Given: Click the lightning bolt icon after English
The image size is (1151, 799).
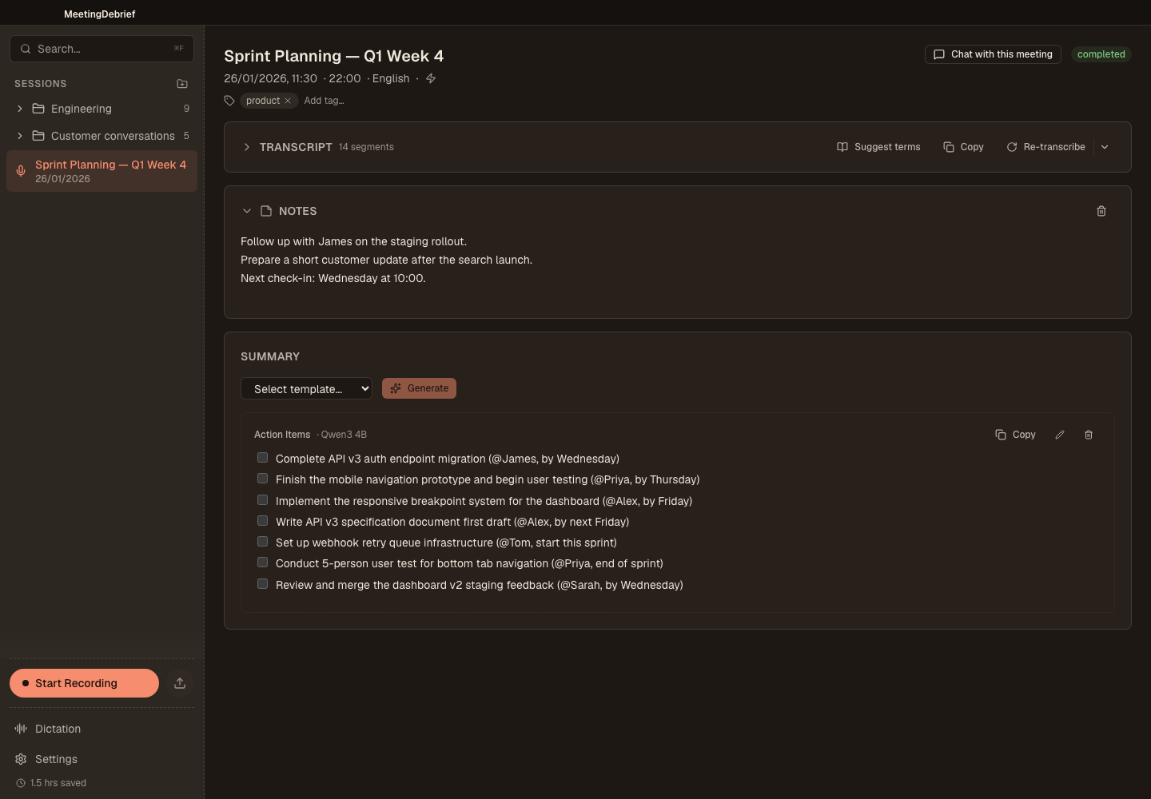Looking at the screenshot, I should pos(431,78).
